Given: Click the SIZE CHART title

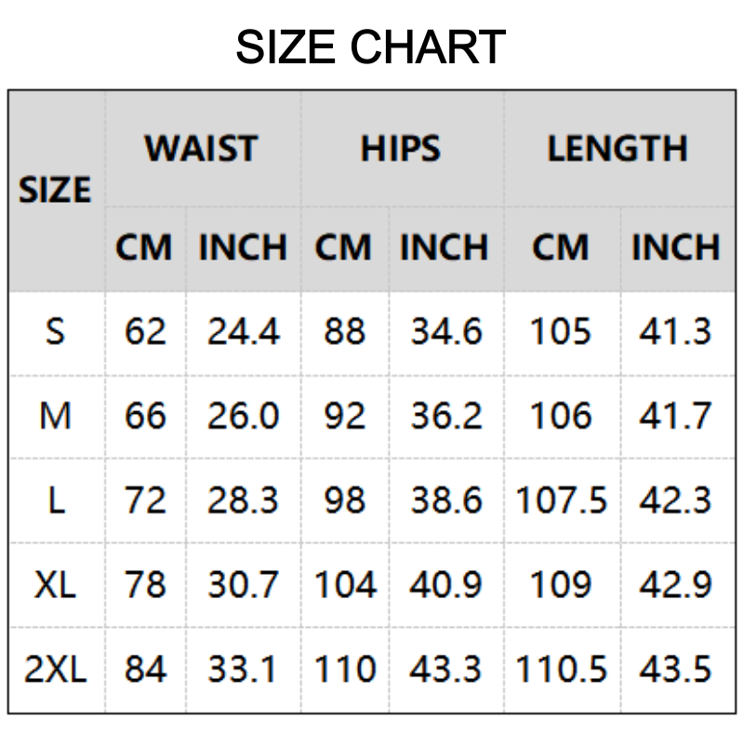Looking at the screenshot, I should coord(370,46).
